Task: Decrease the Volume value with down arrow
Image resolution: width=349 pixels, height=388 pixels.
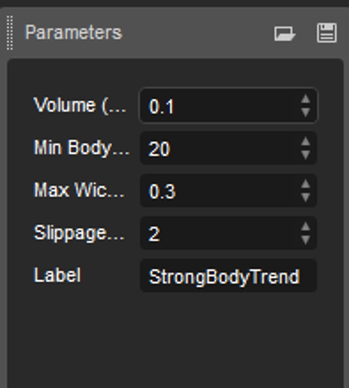Action: click(306, 112)
